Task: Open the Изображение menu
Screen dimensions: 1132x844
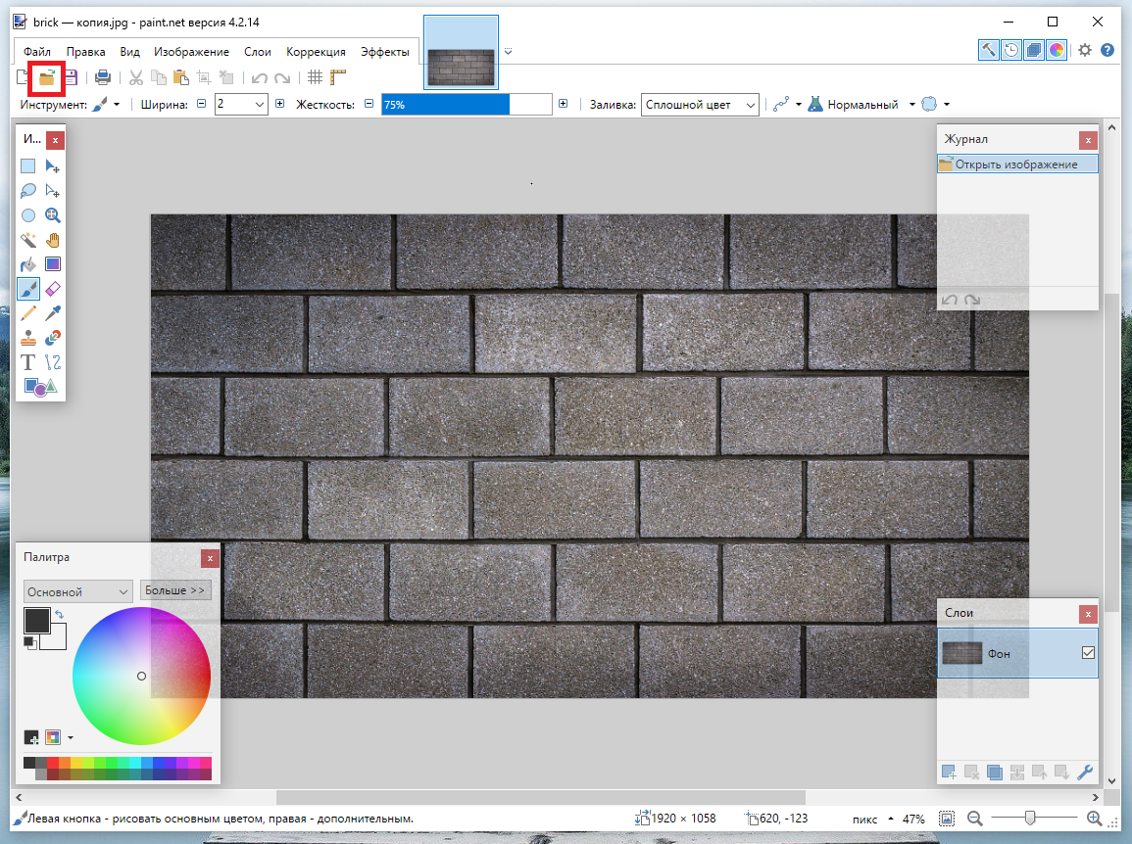Action: 191,52
